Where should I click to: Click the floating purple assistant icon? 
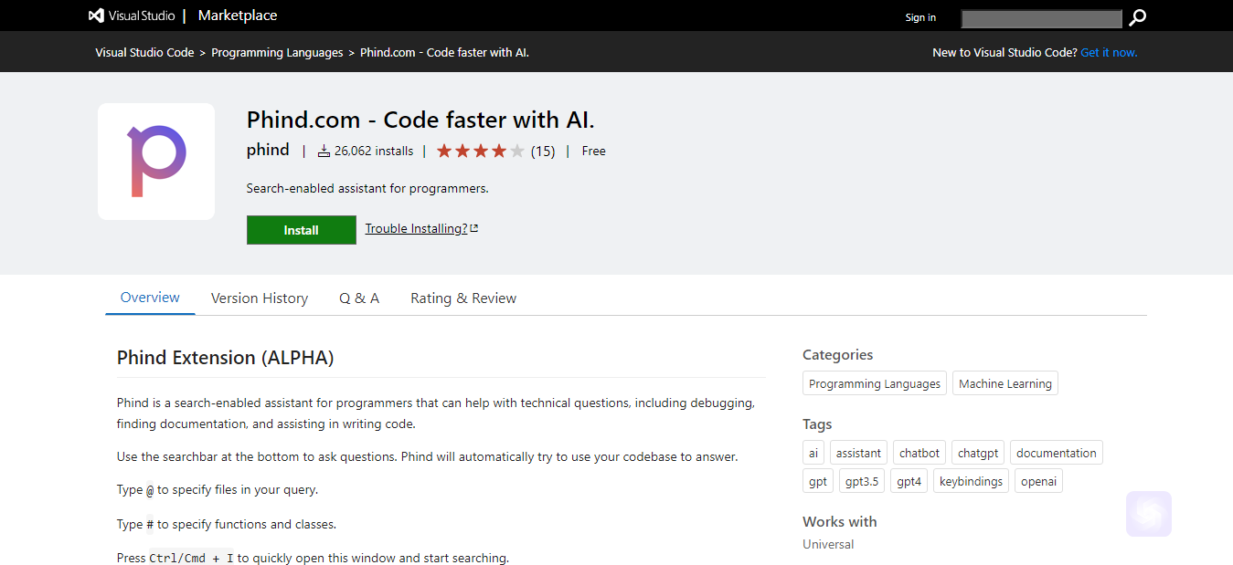click(x=1149, y=514)
